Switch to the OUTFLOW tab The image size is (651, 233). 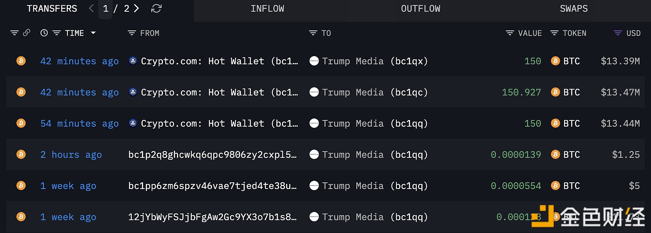(x=421, y=9)
